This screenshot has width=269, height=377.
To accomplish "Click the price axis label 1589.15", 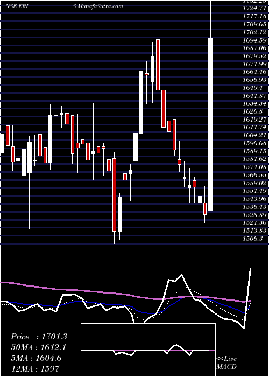I will [255, 151].
